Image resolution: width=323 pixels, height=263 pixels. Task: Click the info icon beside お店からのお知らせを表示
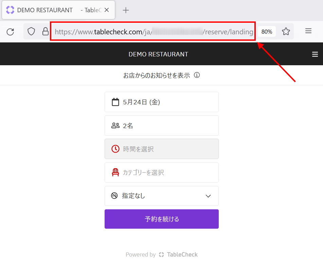[x=197, y=75]
